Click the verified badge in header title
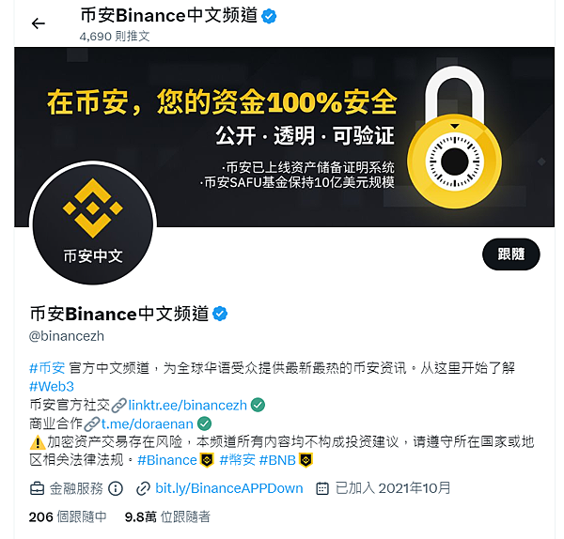 tap(269, 16)
